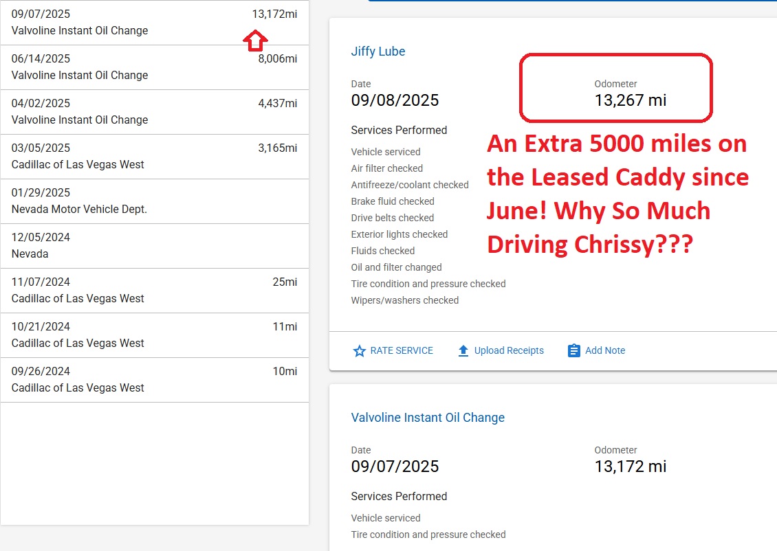Open the 10/21/2024 Cadillac of Las Vegas West entry

[x=155, y=335]
